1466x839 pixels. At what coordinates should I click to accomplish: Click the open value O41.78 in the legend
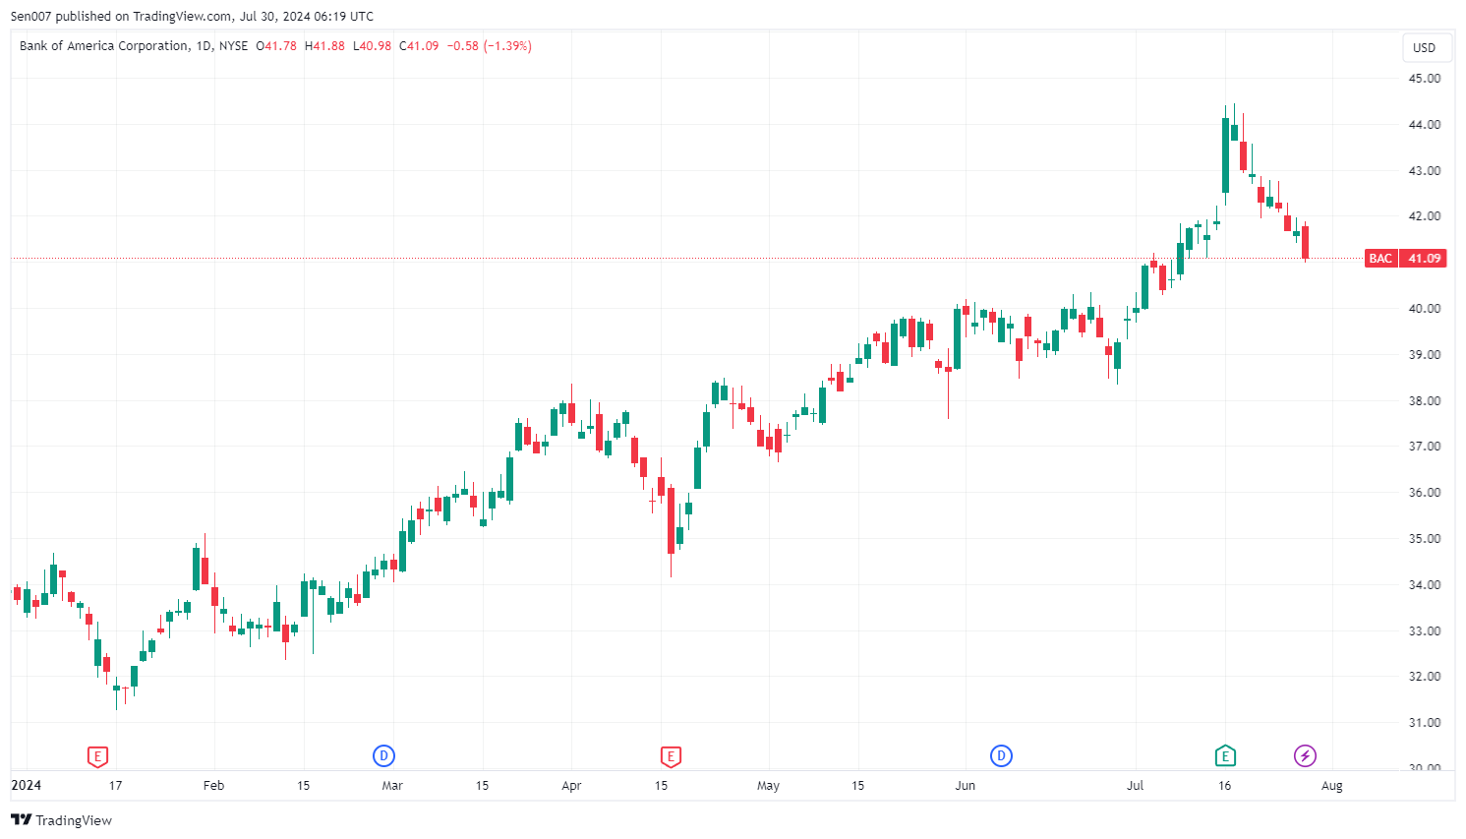point(276,46)
